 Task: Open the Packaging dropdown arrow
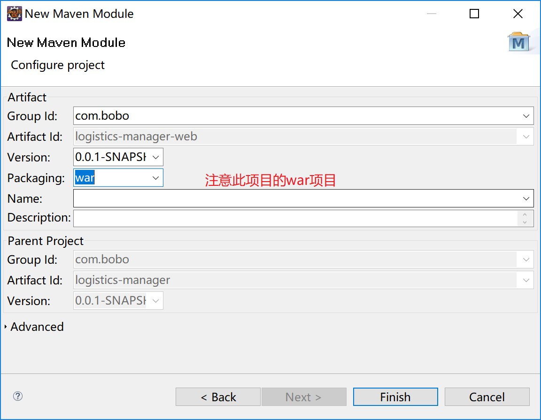pyautogui.click(x=155, y=178)
